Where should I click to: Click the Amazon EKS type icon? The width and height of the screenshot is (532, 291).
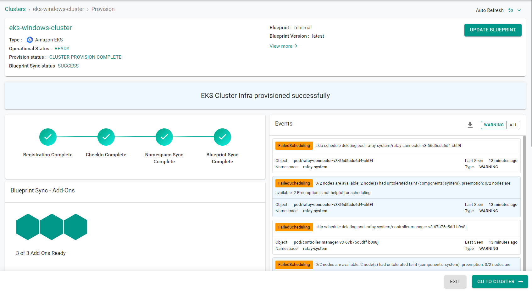pyautogui.click(x=30, y=40)
